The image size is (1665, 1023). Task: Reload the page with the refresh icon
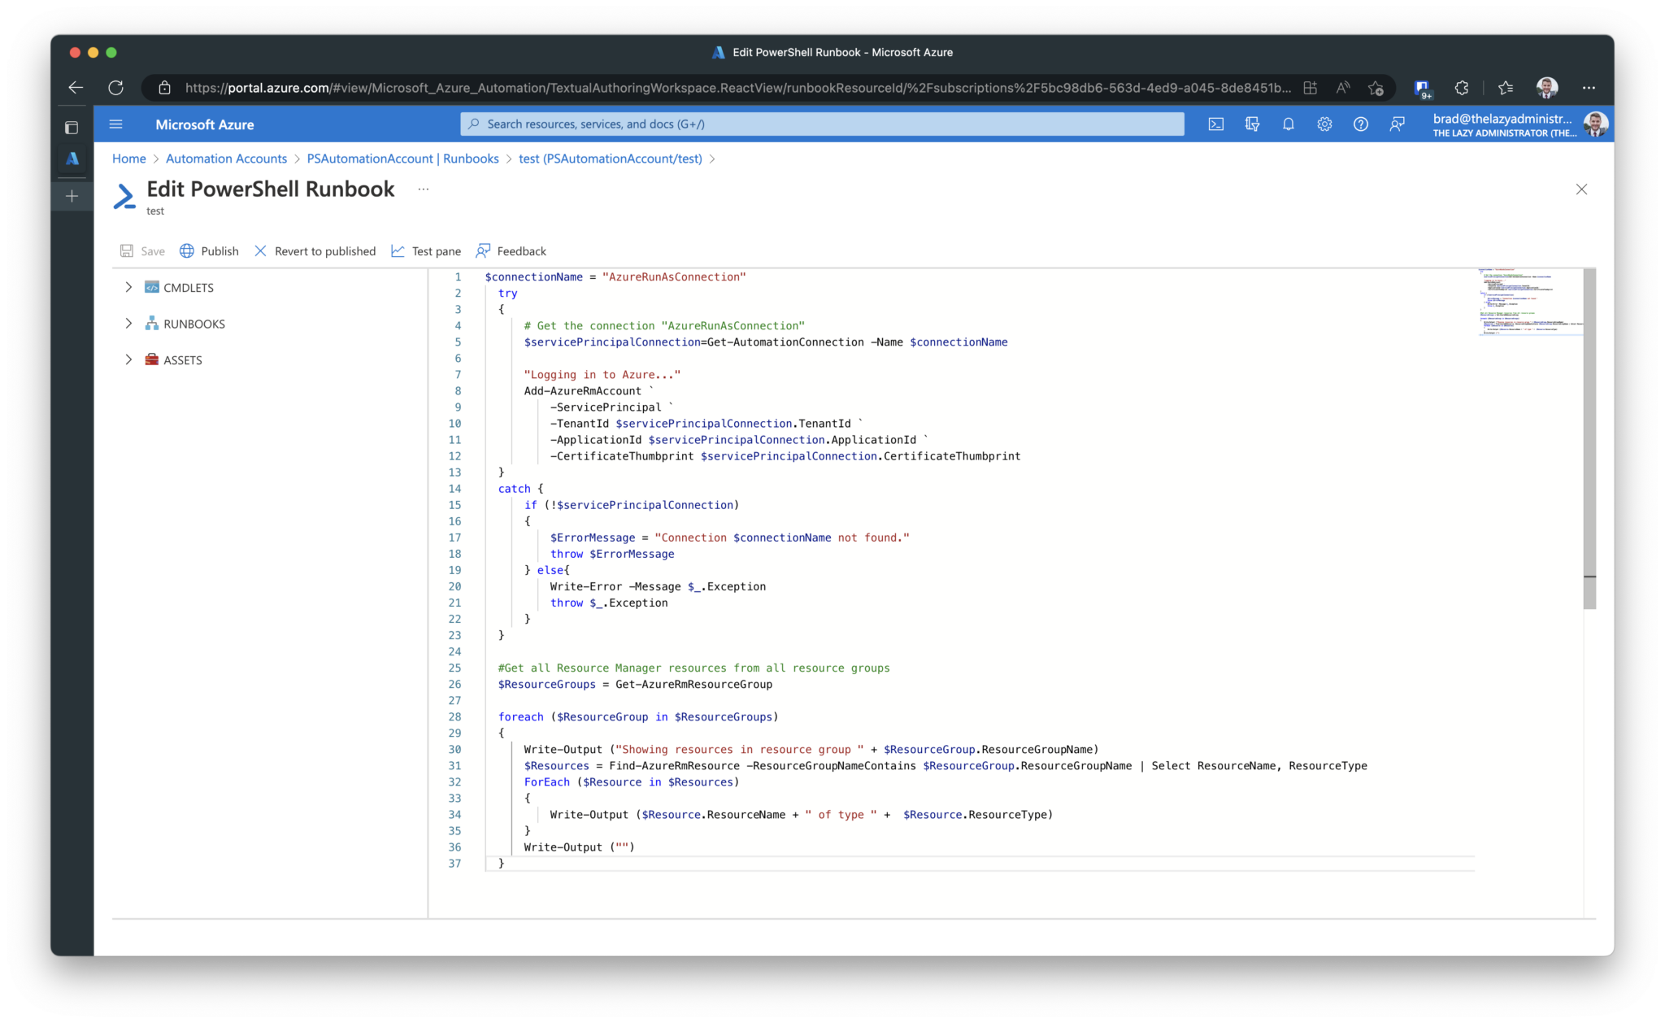(115, 88)
